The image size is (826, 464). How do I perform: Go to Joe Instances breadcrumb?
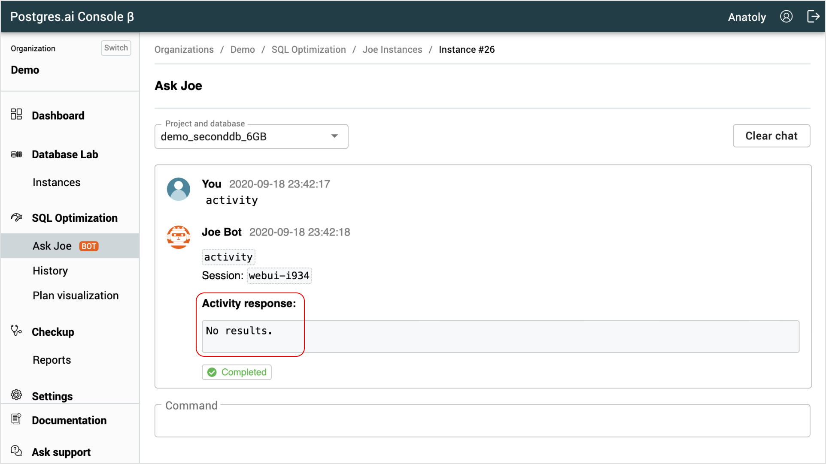392,49
